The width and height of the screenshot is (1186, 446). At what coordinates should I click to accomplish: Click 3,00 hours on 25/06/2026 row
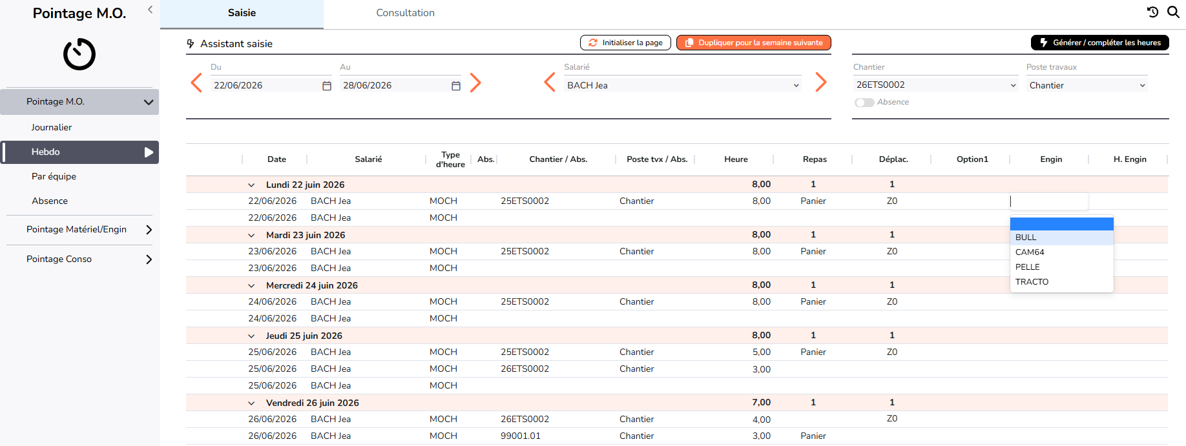[x=762, y=369]
